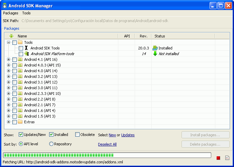The height and width of the screenshot is (167, 234).
Task: Click the Android 4.0.3 (API 15) package icon
Action: 20,65
